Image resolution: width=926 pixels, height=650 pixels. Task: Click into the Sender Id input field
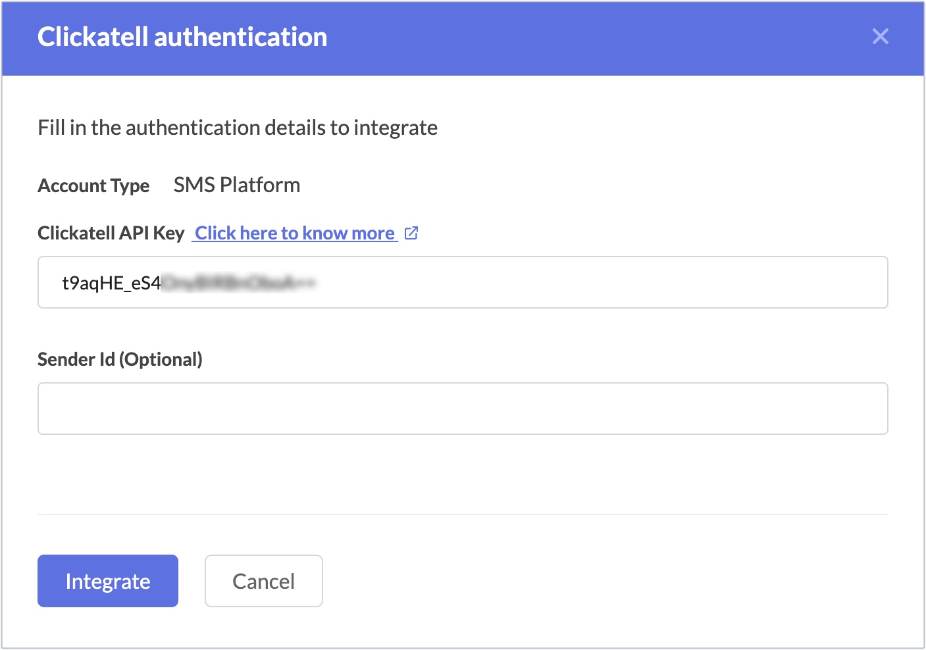tap(463, 409)
